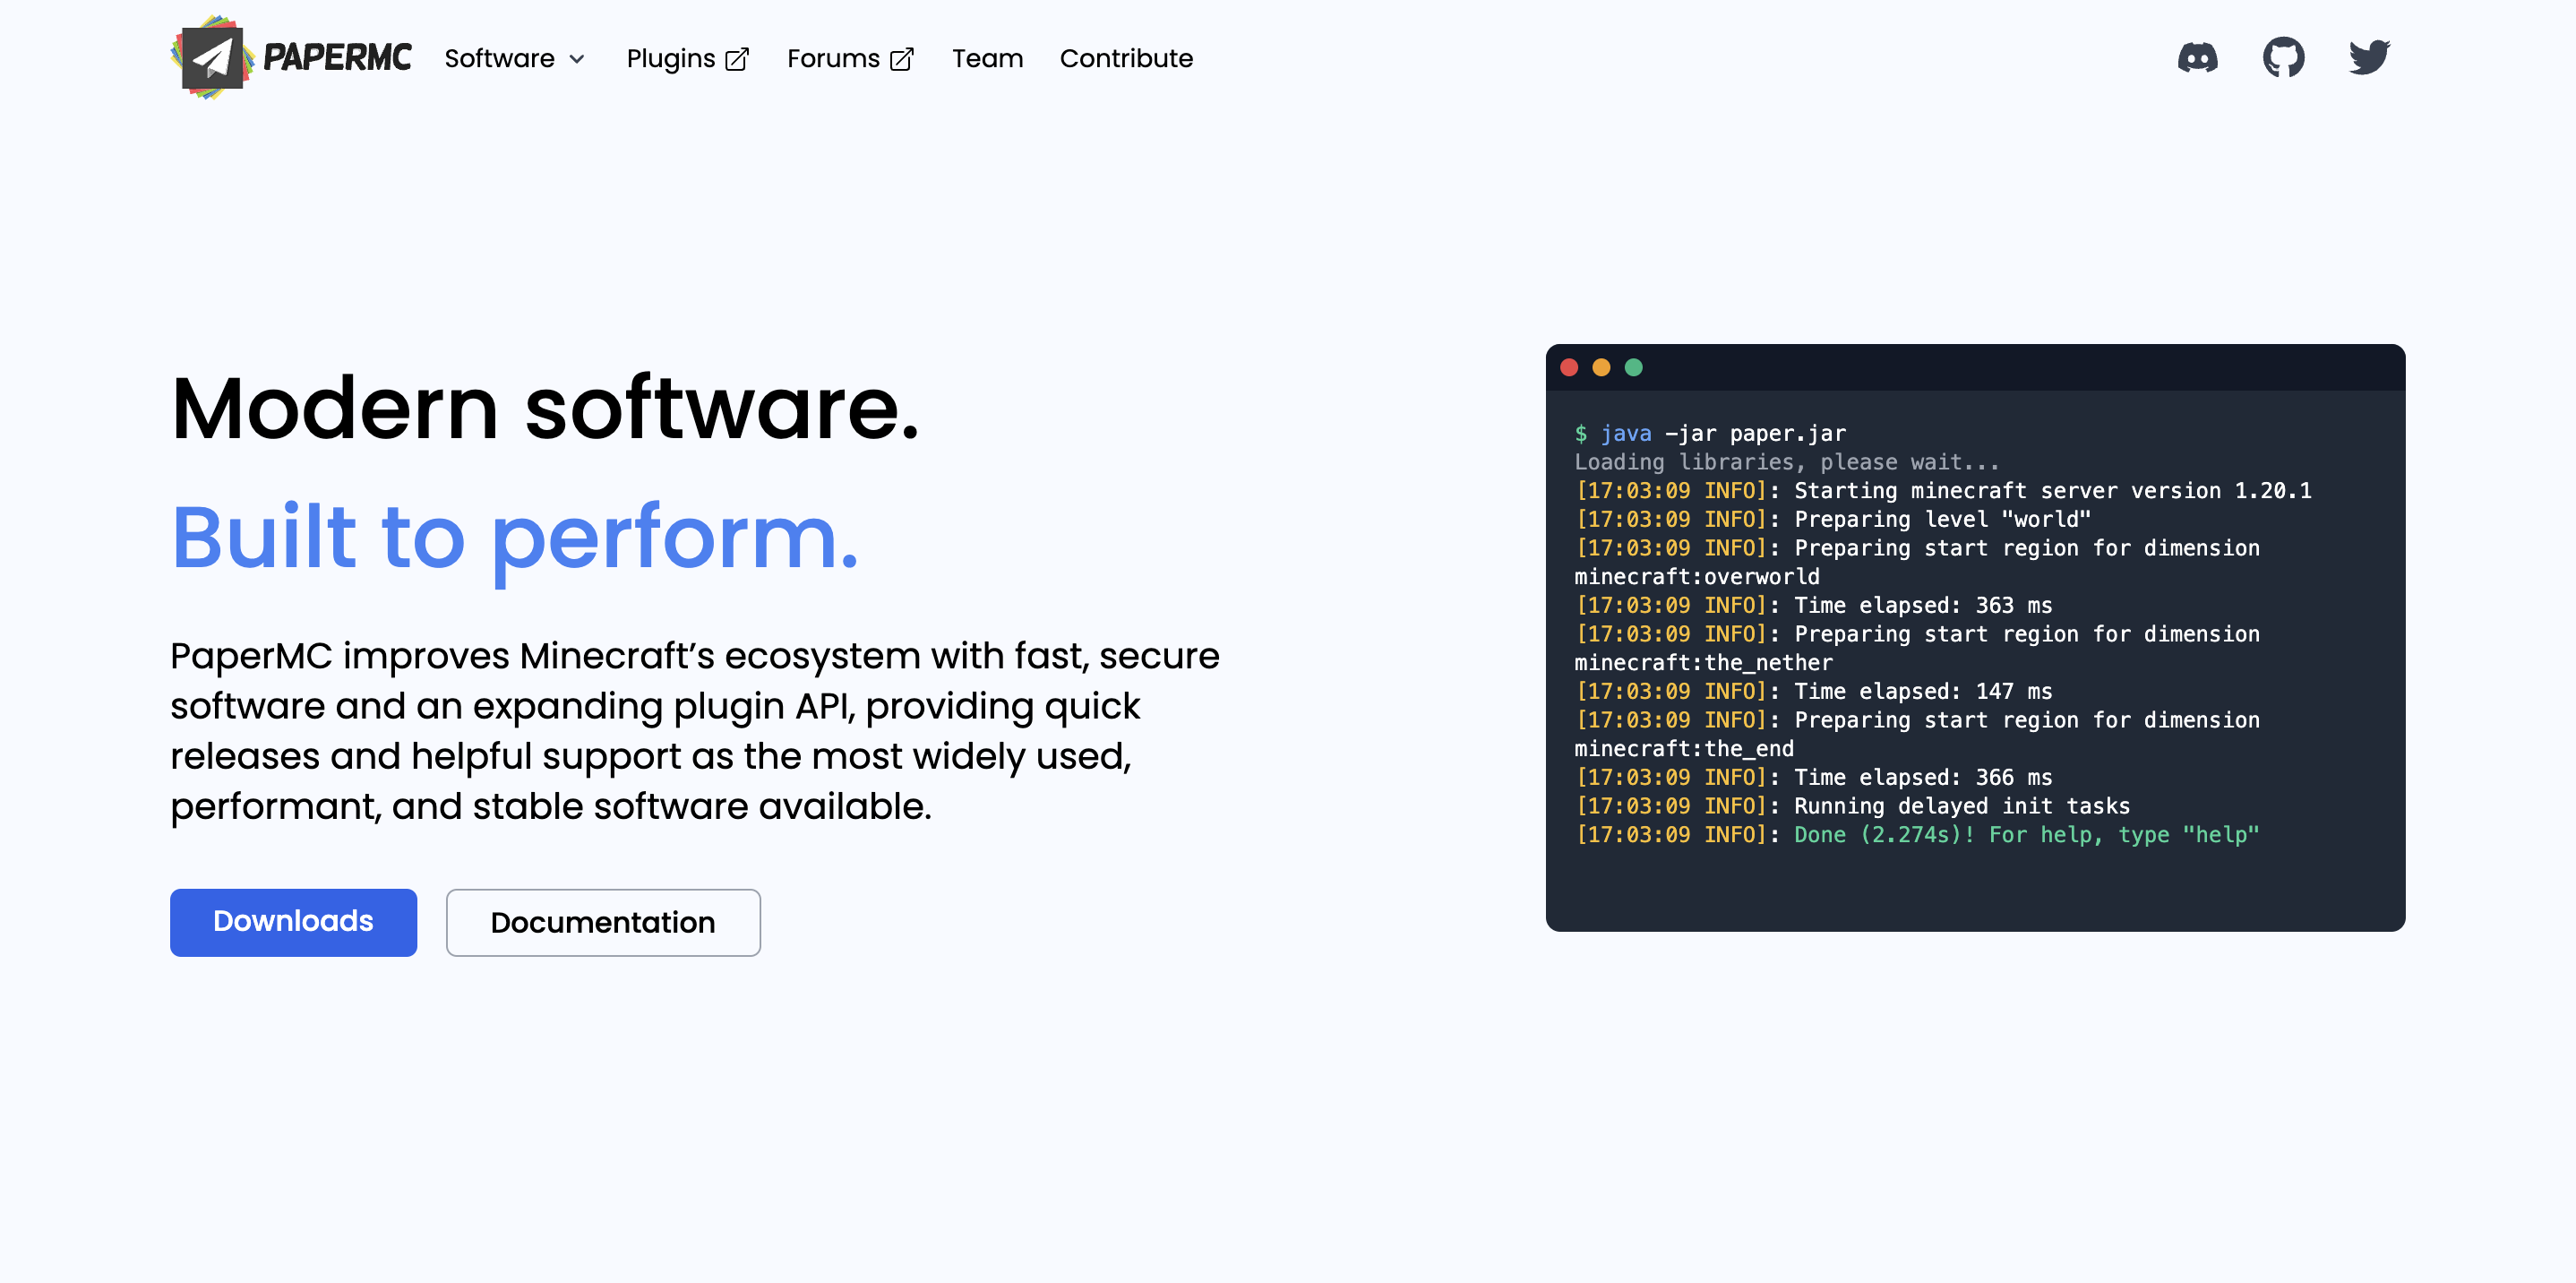Click green 'Done (2.274s)!' log line
This screenshot has width=2576, height=1283.
[x=1917, y=835]
